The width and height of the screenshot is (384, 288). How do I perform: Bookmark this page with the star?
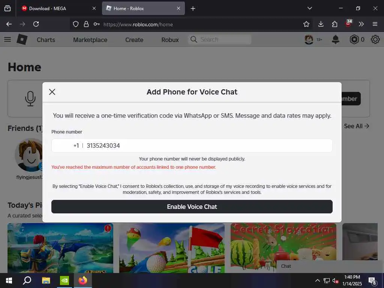coord(306,24)
